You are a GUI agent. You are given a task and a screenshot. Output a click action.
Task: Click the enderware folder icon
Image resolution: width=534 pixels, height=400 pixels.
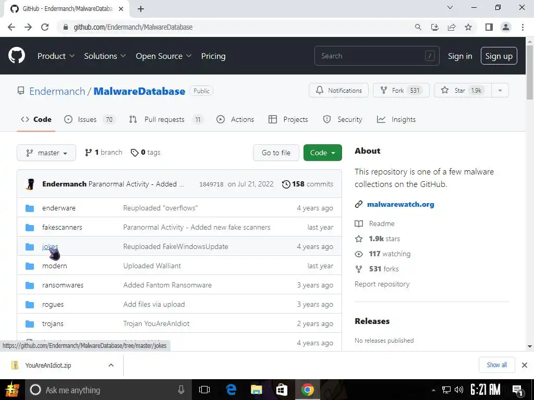pos(30,208)
